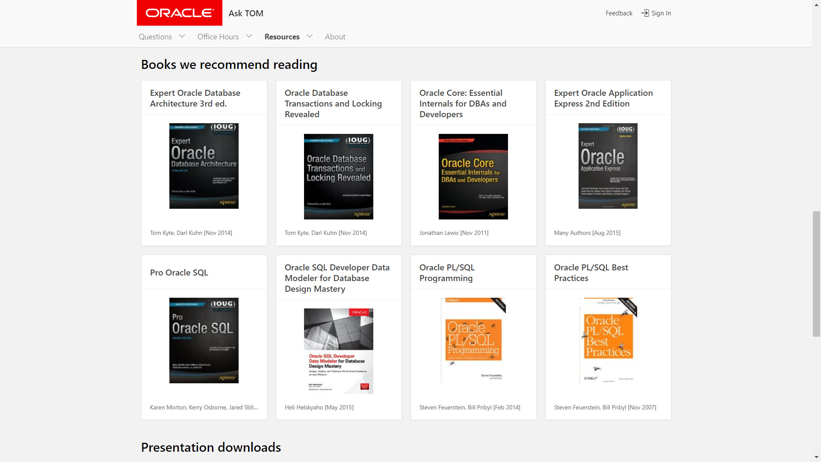Click the Oracle logo

(x=179, y=13)
